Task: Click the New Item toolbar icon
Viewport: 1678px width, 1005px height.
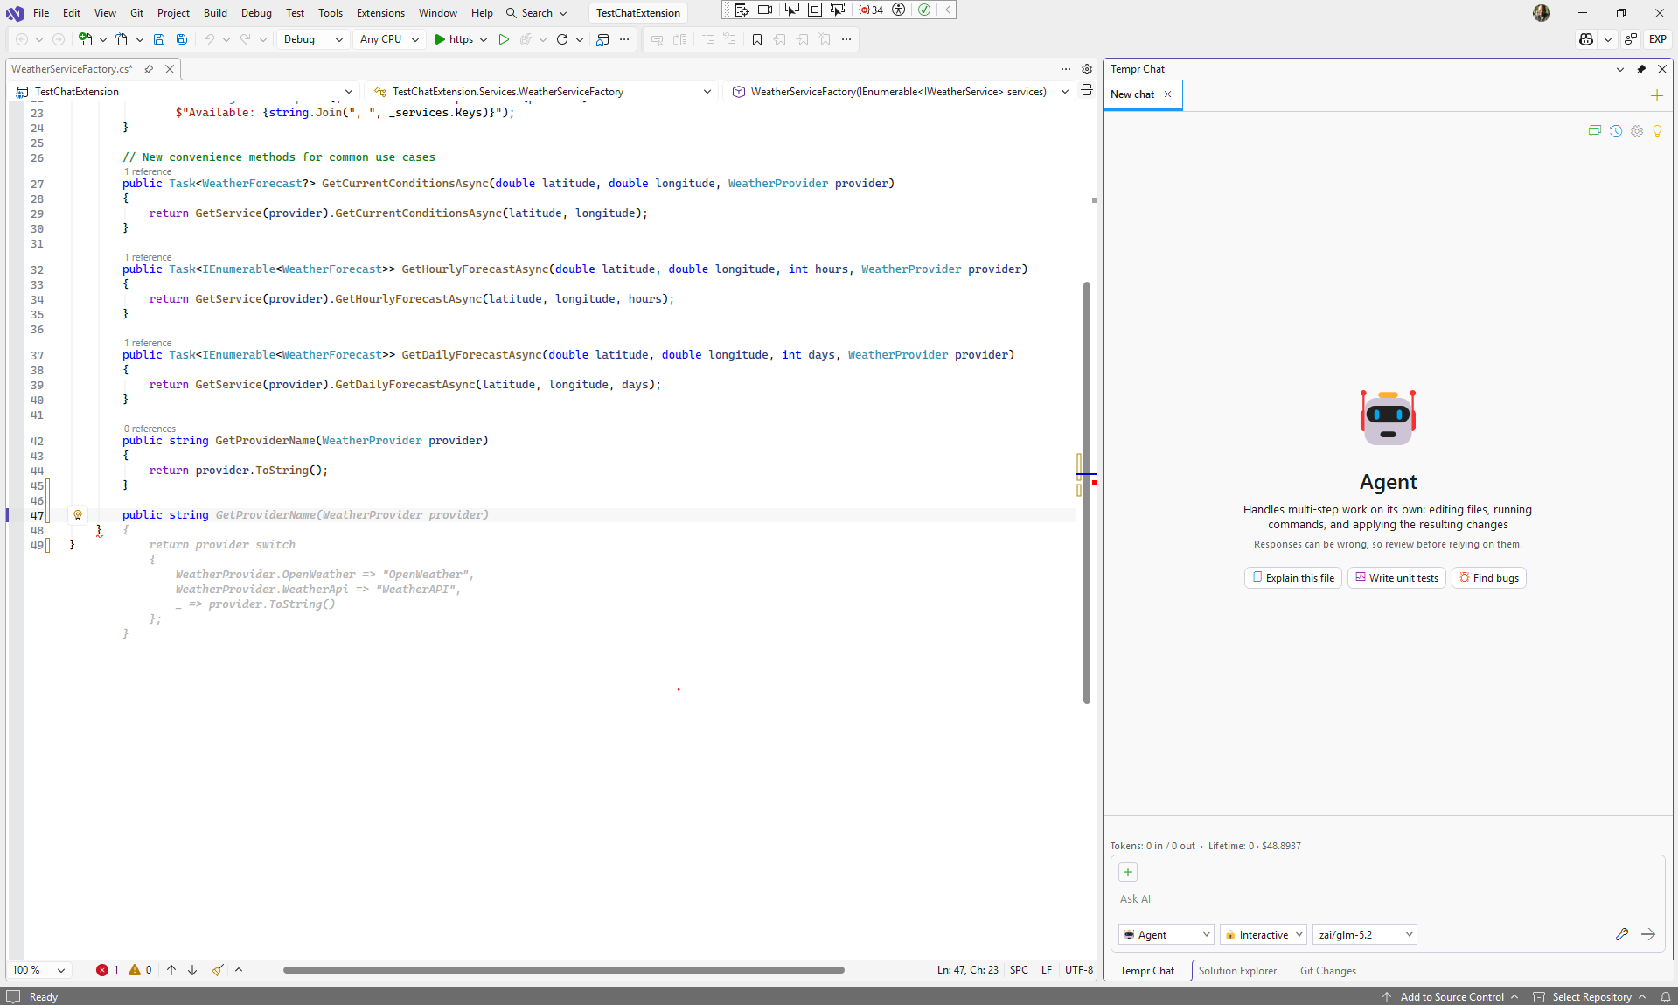Action: pos(85,39)
